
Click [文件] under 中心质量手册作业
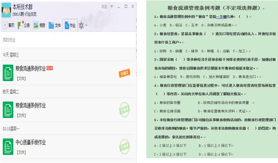coord(21,152)
